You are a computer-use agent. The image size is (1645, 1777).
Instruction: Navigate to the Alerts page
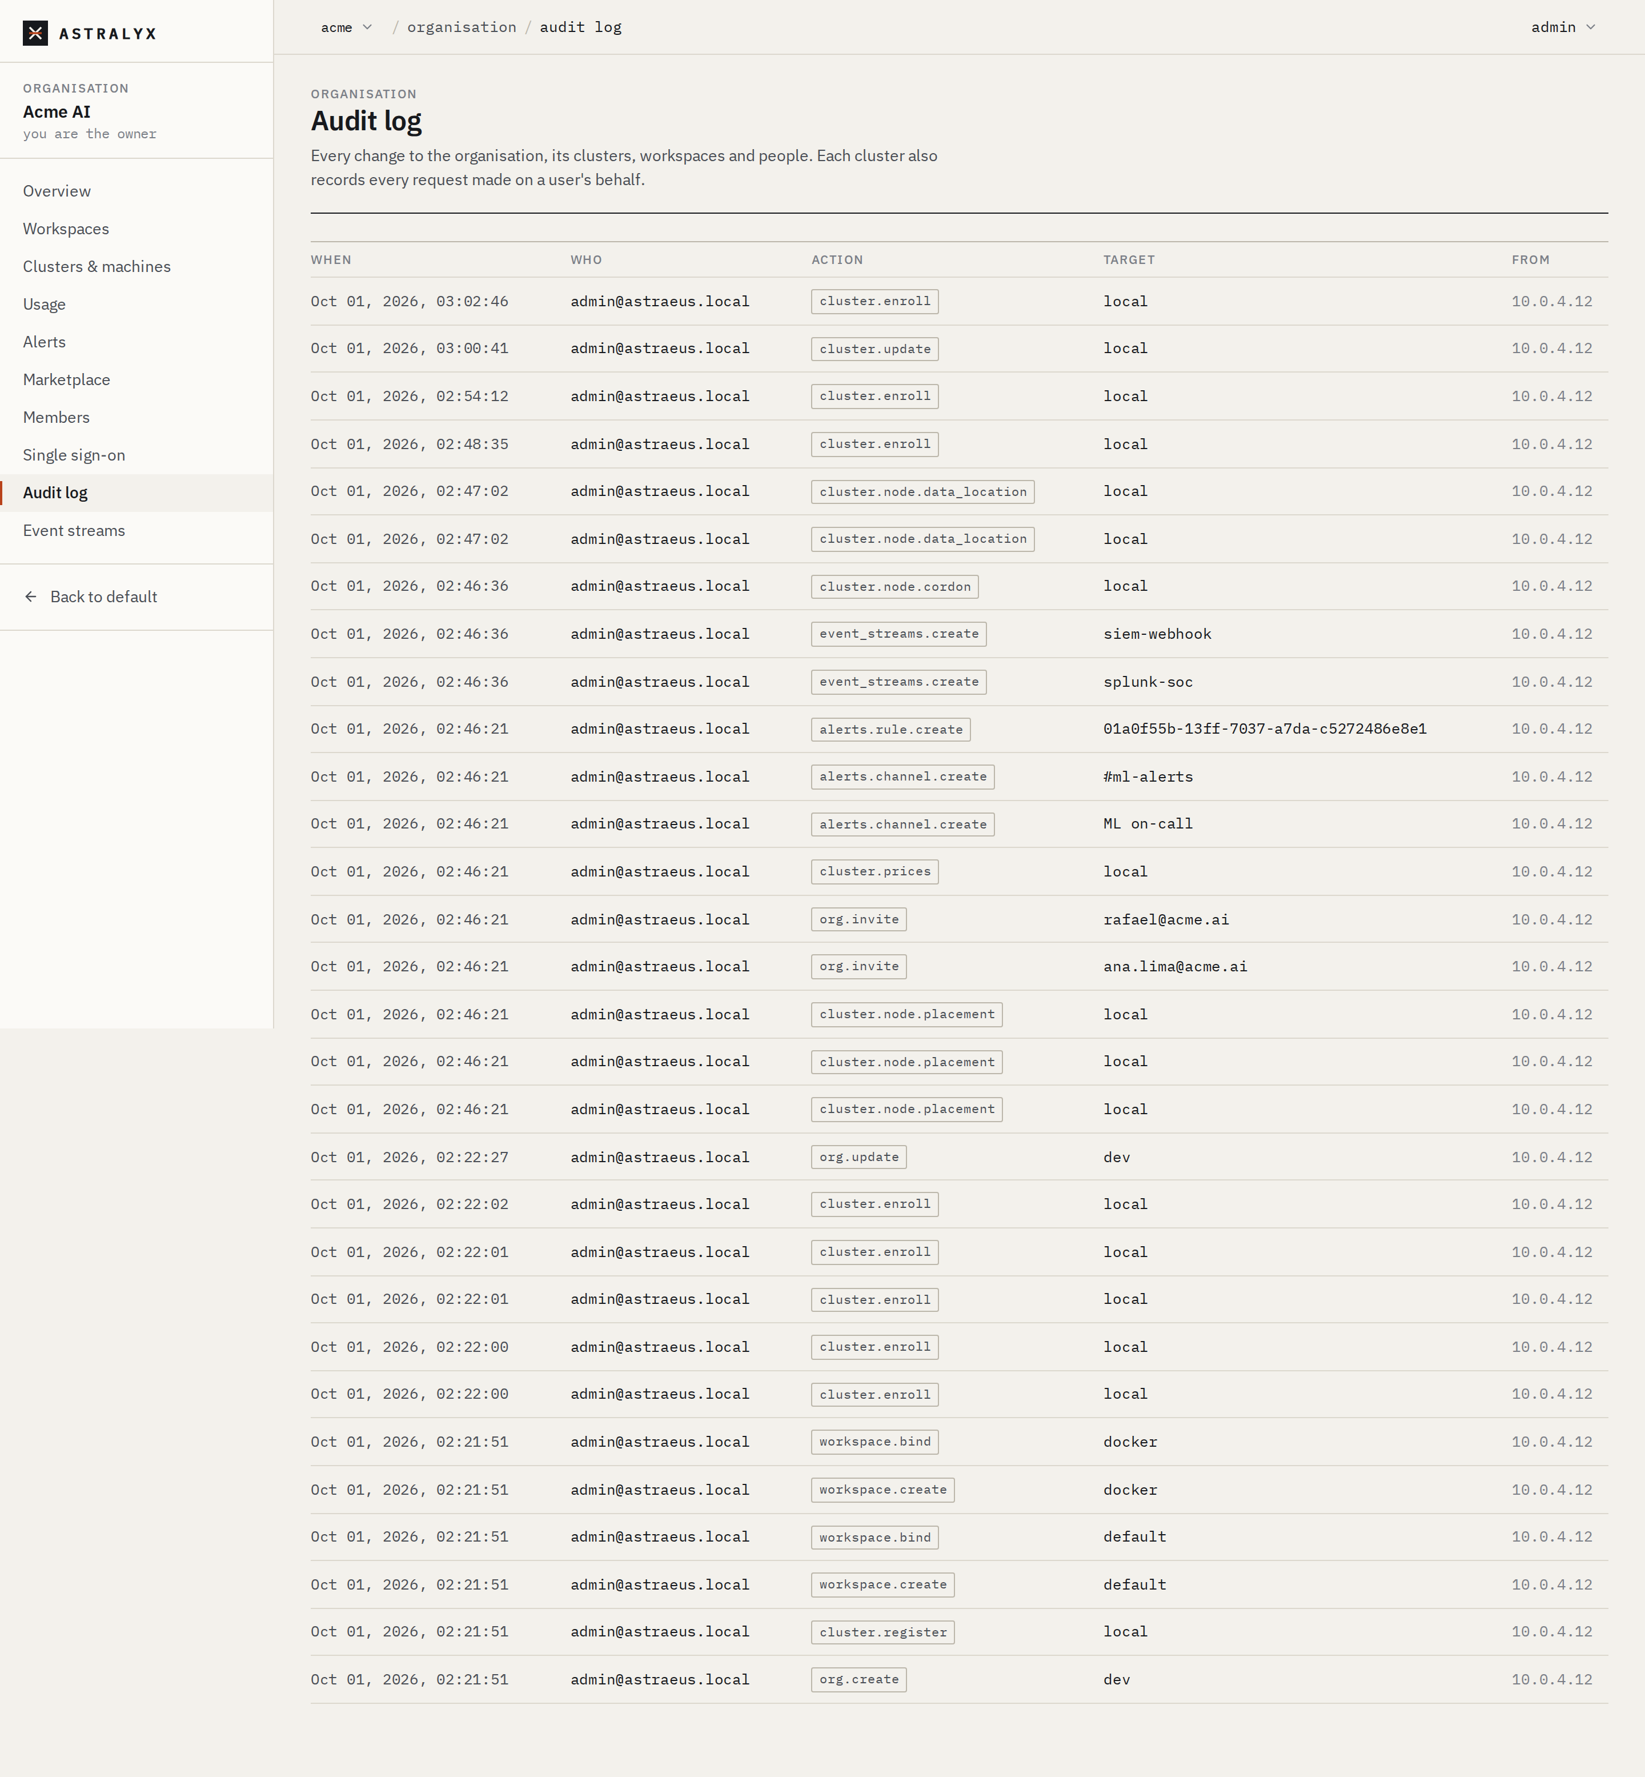(45, 342)
